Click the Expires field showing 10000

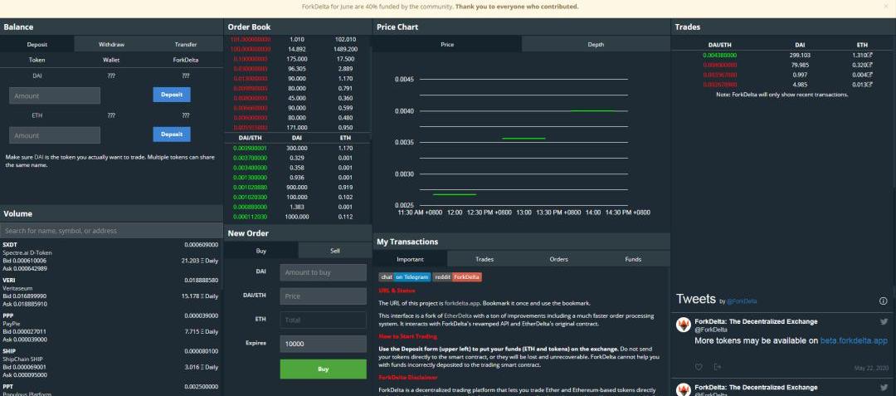point(323,344)
